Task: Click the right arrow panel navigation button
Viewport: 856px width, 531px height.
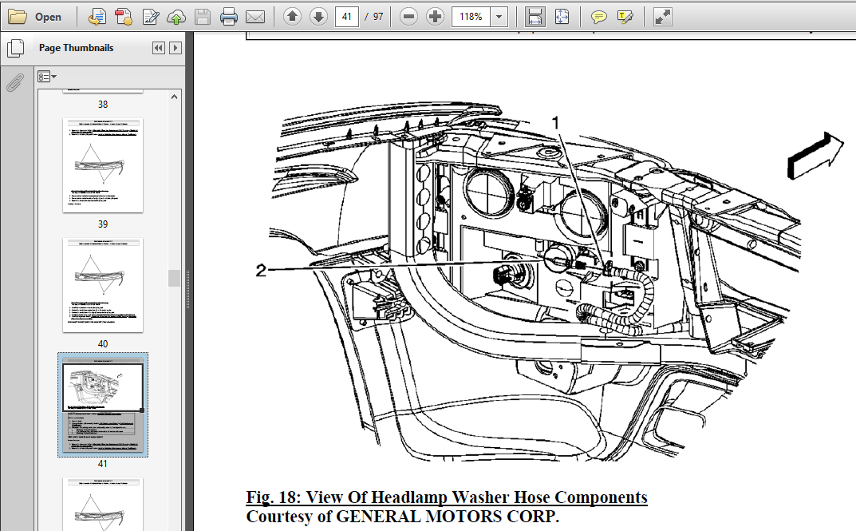Action: 176,48
